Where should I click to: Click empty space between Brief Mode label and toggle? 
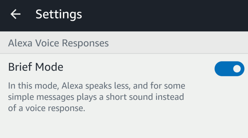(137, 67)
